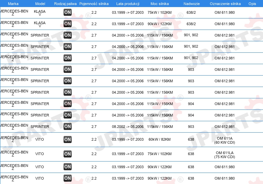Screen dimensions: 263x184
Task: Select the '08.2002 -> 05.2006' production years cell
Action: pos(128,127)
